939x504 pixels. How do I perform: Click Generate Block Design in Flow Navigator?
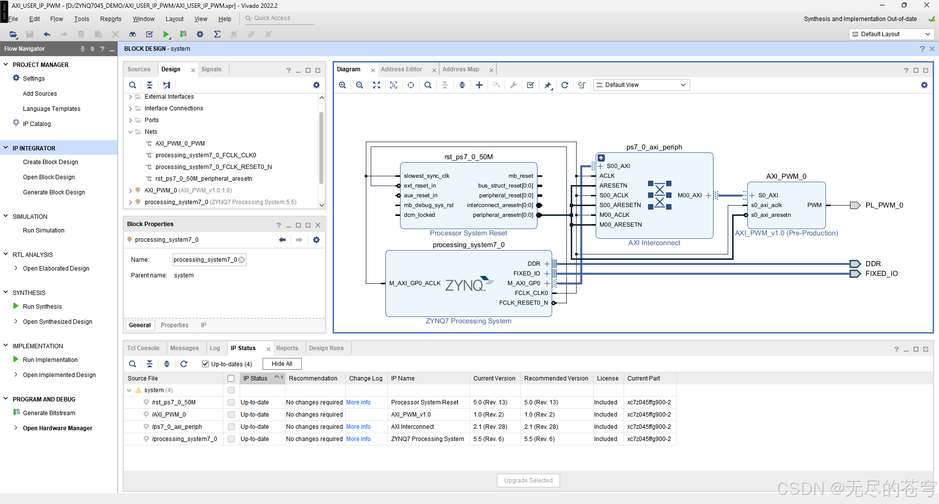(54, 192)
